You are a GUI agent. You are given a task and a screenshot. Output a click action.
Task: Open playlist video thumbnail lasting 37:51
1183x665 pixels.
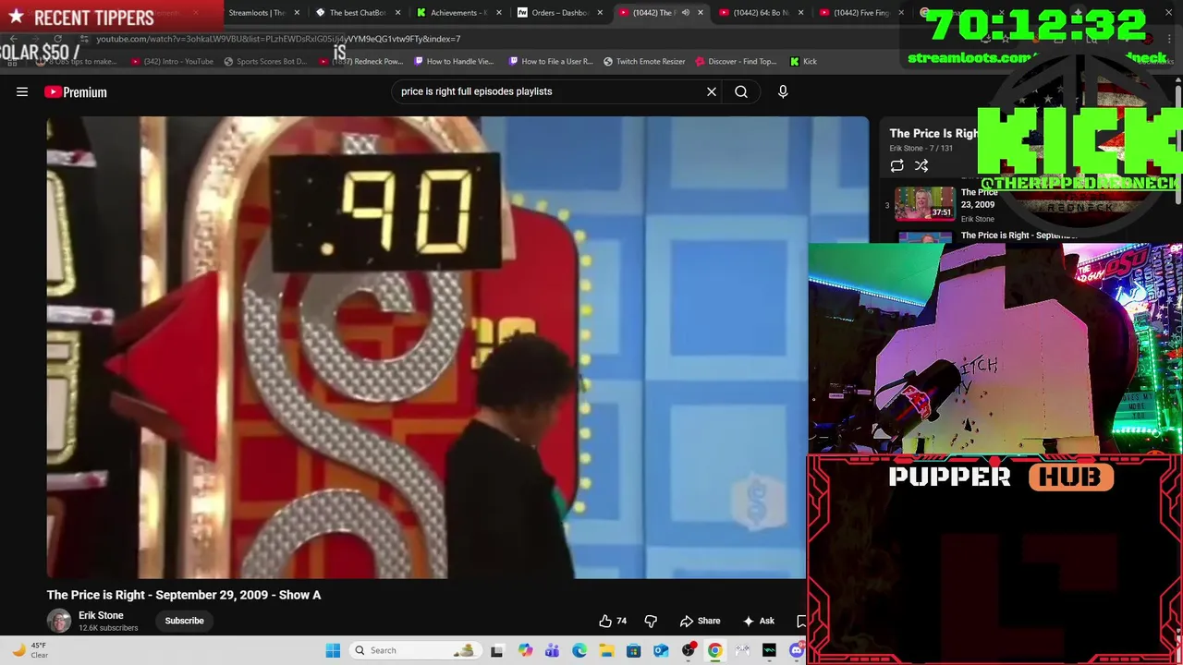(924, 204)
